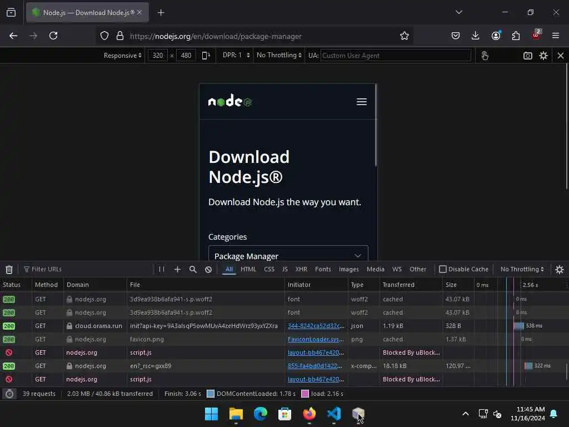
Task: Click the Node.js logo
Action: tap(230, 101)
